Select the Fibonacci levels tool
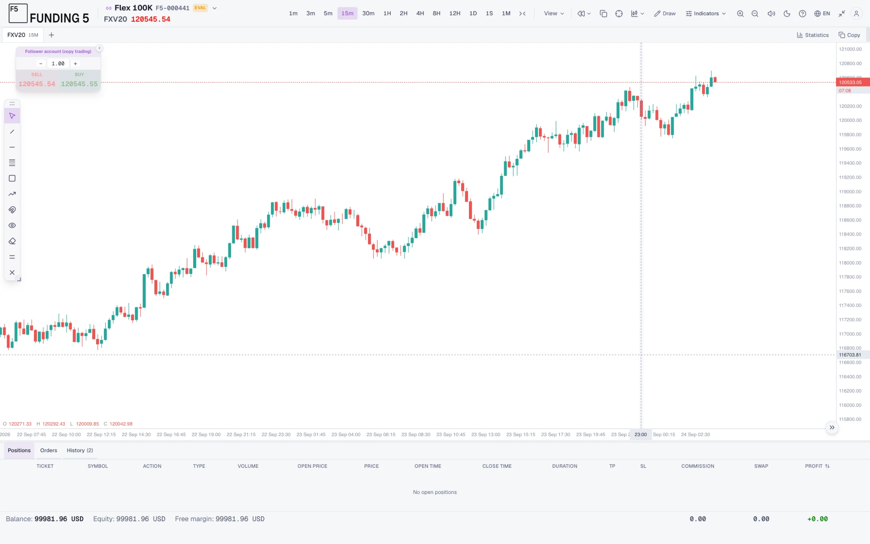 (x=12, y=163)
